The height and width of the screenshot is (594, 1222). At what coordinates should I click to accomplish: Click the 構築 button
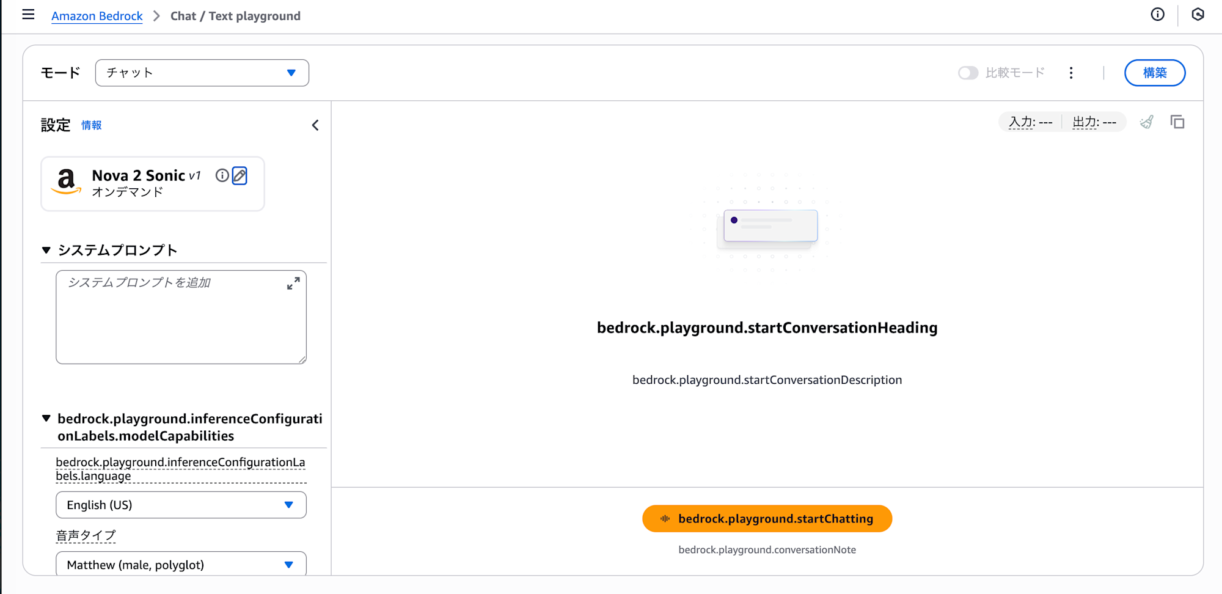coord(1155,73)
